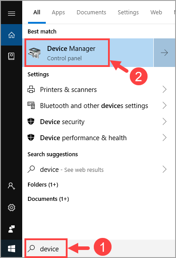Switch to the Apps tab

[58, 12]
